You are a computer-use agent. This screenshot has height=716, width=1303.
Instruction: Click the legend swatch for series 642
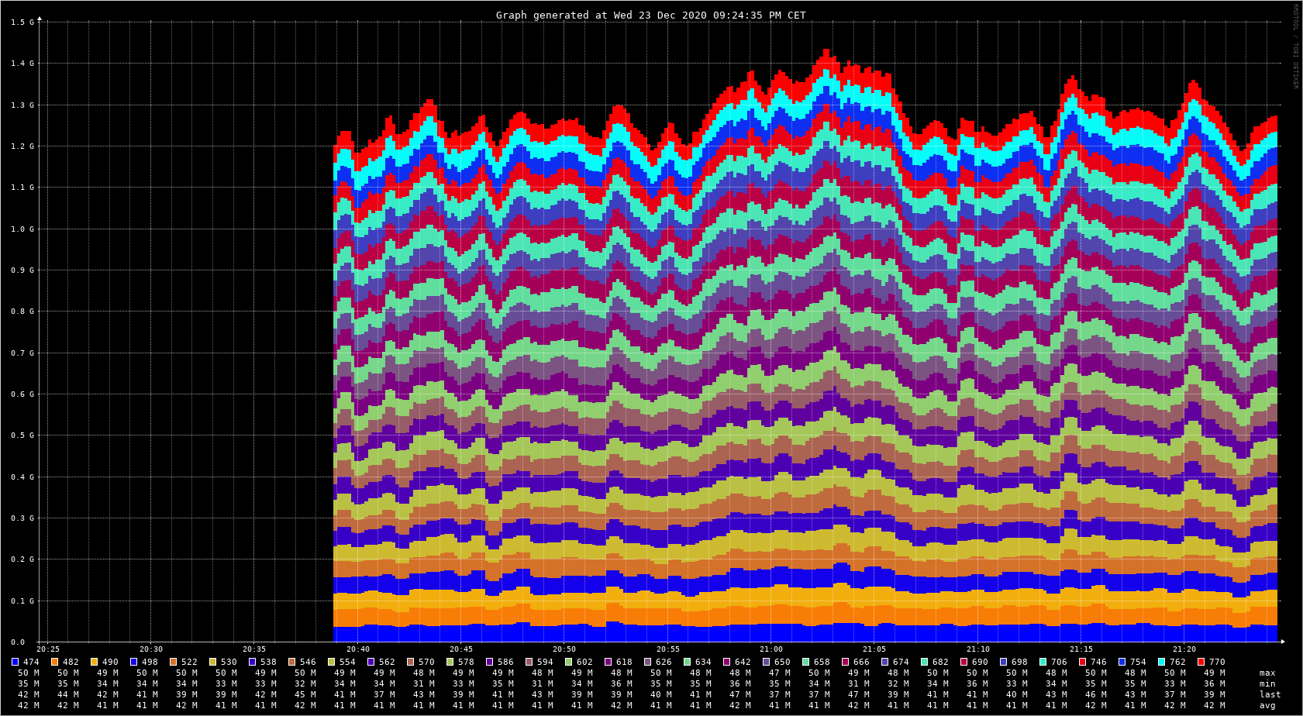click(x=726, y=662)
